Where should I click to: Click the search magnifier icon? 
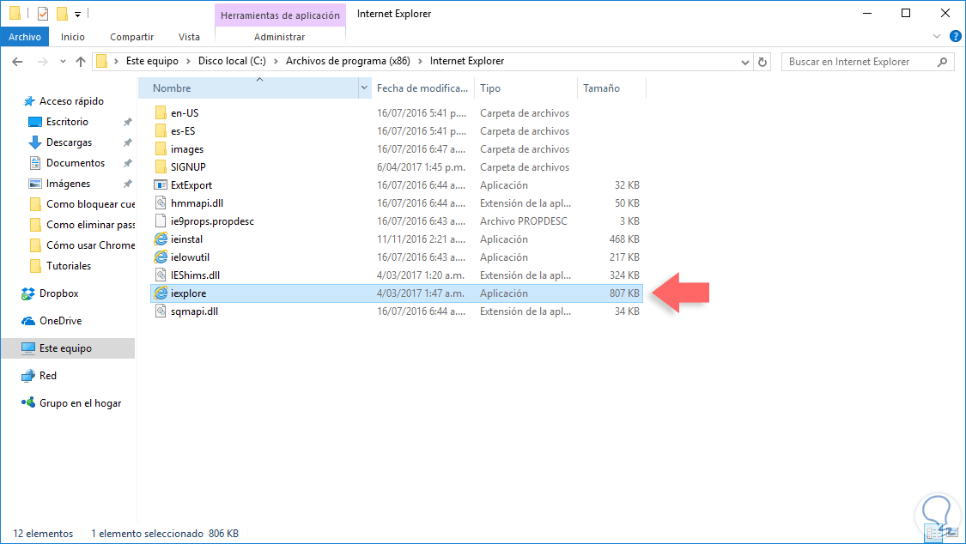[942, 62]
